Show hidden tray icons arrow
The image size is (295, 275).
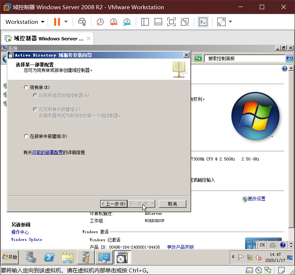(x=233, y=257)
